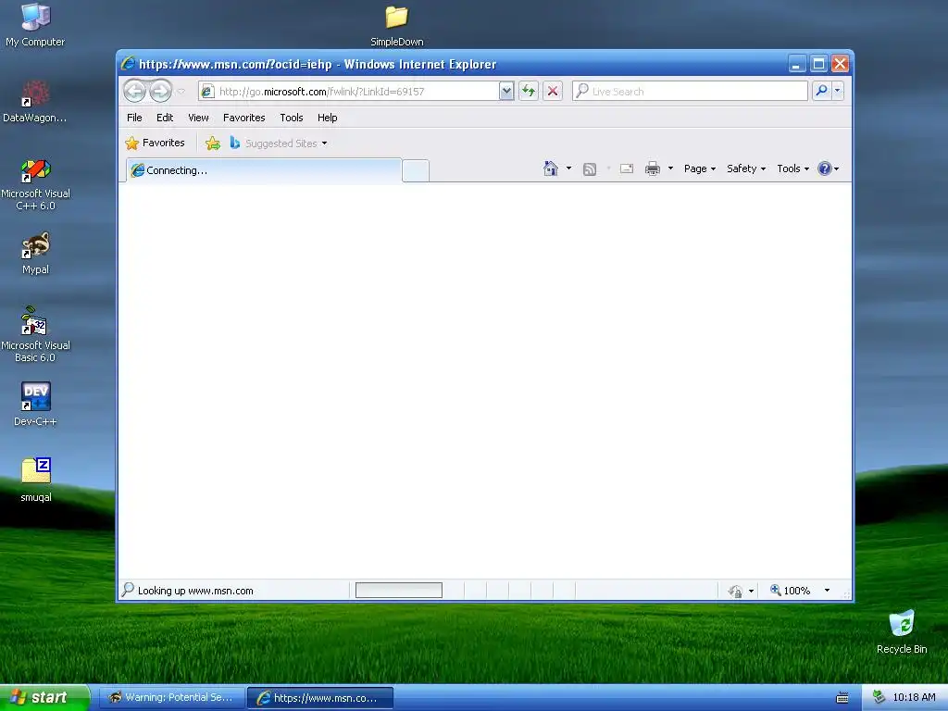
Task: Expand Home button dropdown arrow
Action: (x=568, y=168)
